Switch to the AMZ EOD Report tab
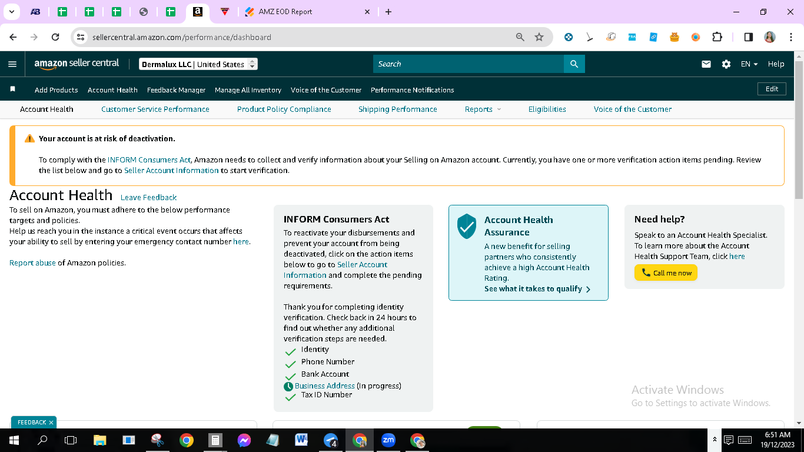The width and height of the screenshot is (804, 452). 308,12
